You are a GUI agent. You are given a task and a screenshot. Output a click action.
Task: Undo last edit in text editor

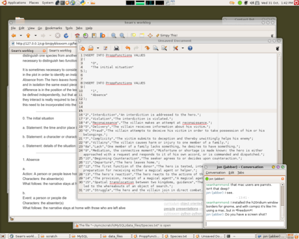127,48
